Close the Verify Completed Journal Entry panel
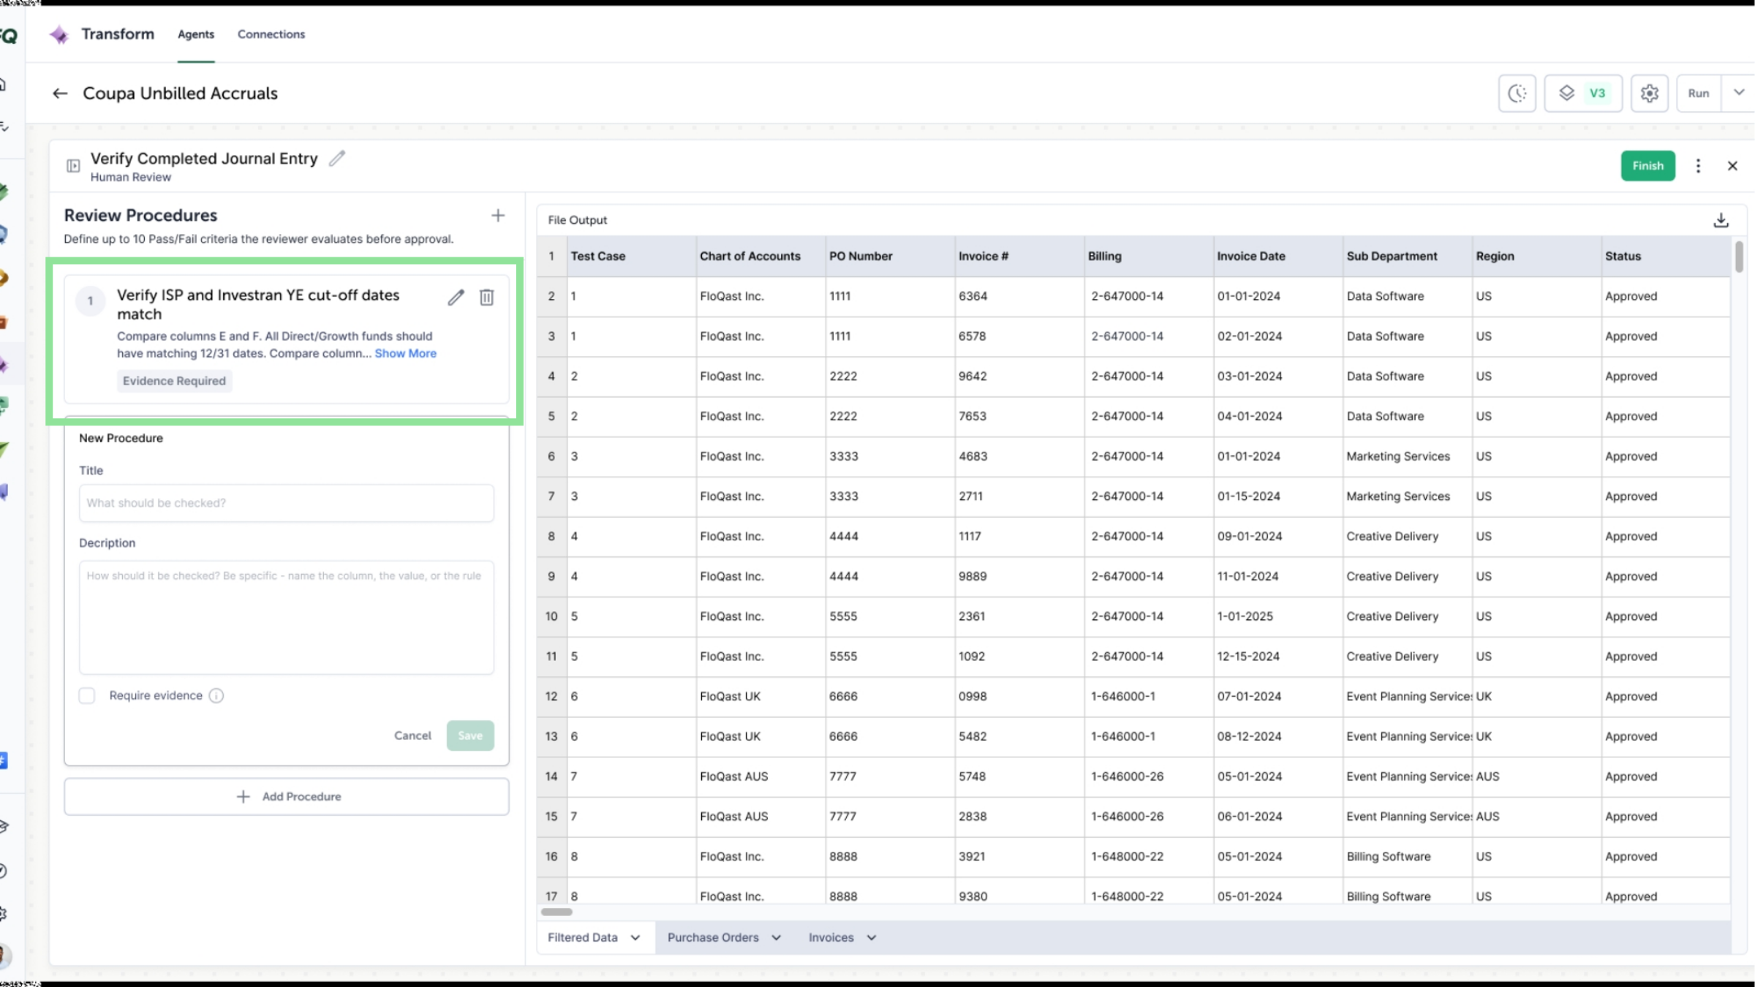Viewport: 1755px width, 987px height. tap(1732, 166)
